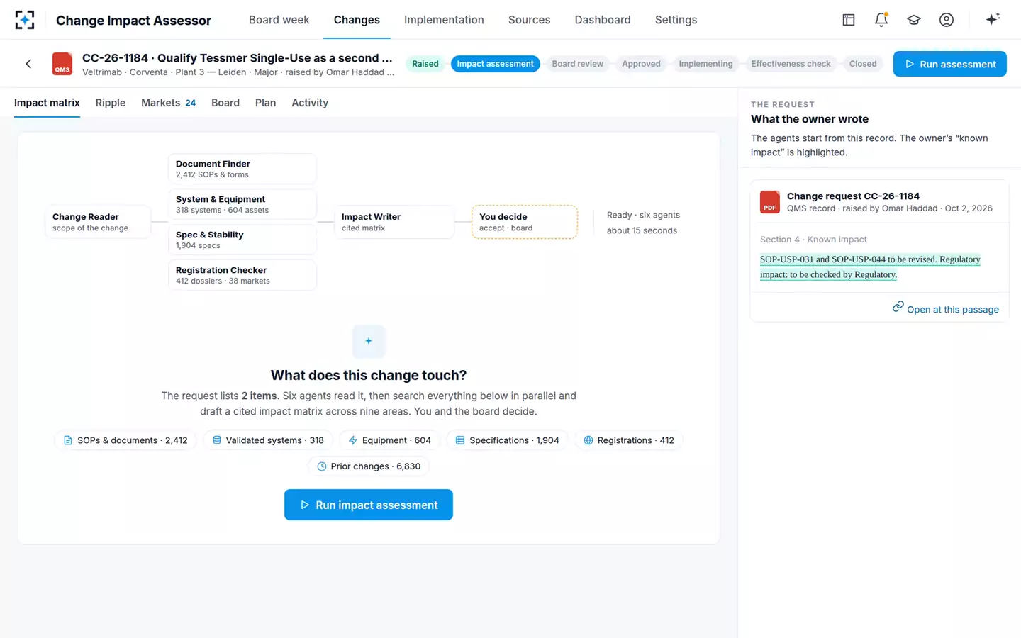Open the notifications bell
This screenshot has width=1021, height=638.
[881, 20]
